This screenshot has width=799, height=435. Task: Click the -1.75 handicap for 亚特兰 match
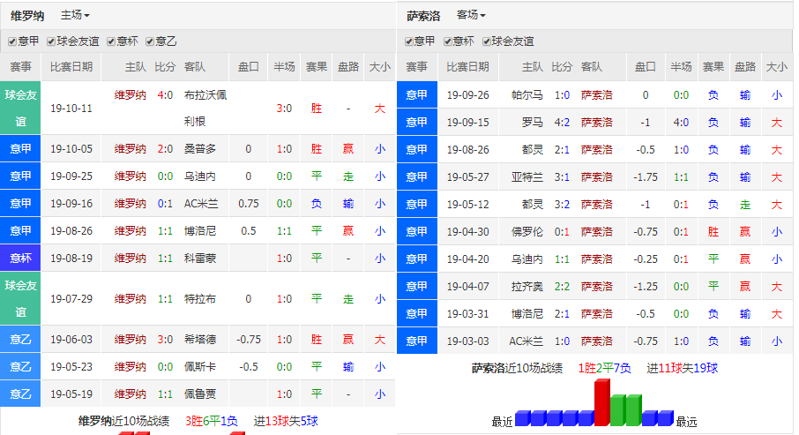(646, 177)
